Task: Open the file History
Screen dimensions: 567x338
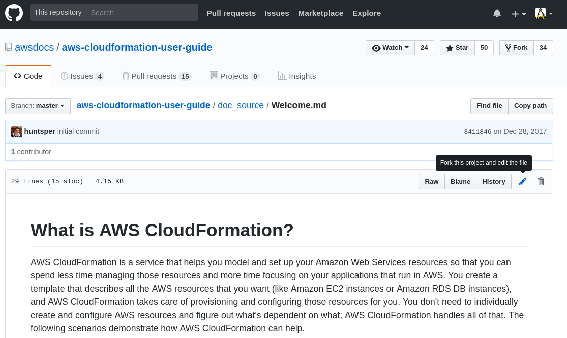Action: 494,182
